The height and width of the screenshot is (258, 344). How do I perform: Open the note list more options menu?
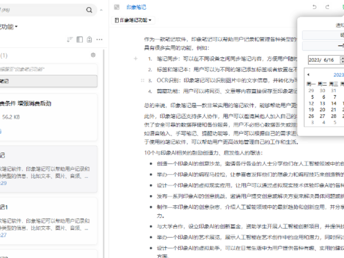click(99, 39)
